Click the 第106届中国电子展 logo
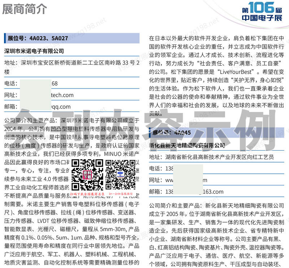289x268 pixels. point(262,12)
